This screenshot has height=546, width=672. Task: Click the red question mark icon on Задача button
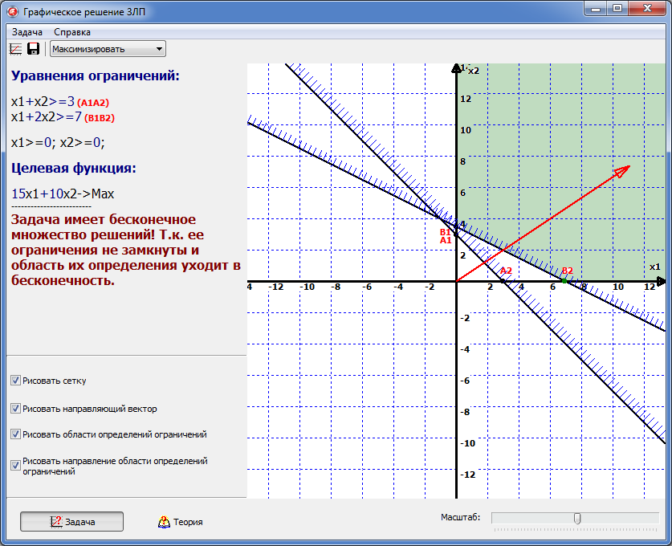point(56,520)
